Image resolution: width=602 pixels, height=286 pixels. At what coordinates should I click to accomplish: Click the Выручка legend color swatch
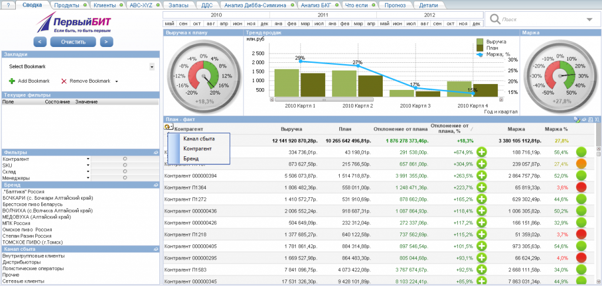click(x=480, y=42)
